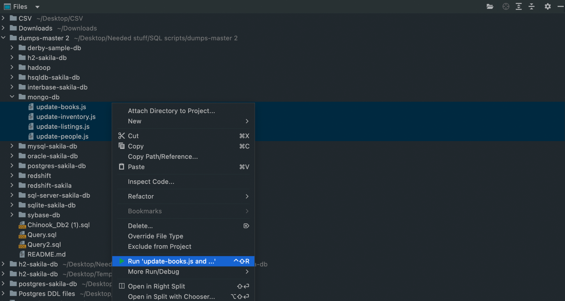Screen dimensions: 565x301
Task: Expand the Downloads tree node
Action: click(x=3, y=28)
